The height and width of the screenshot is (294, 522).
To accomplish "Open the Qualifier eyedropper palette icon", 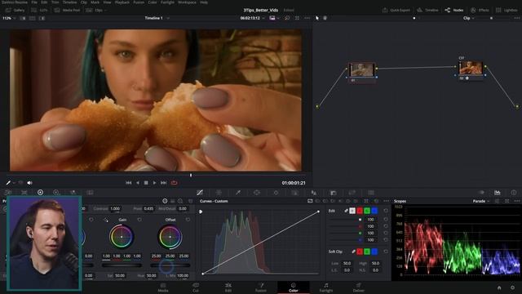I will point(238,193).
